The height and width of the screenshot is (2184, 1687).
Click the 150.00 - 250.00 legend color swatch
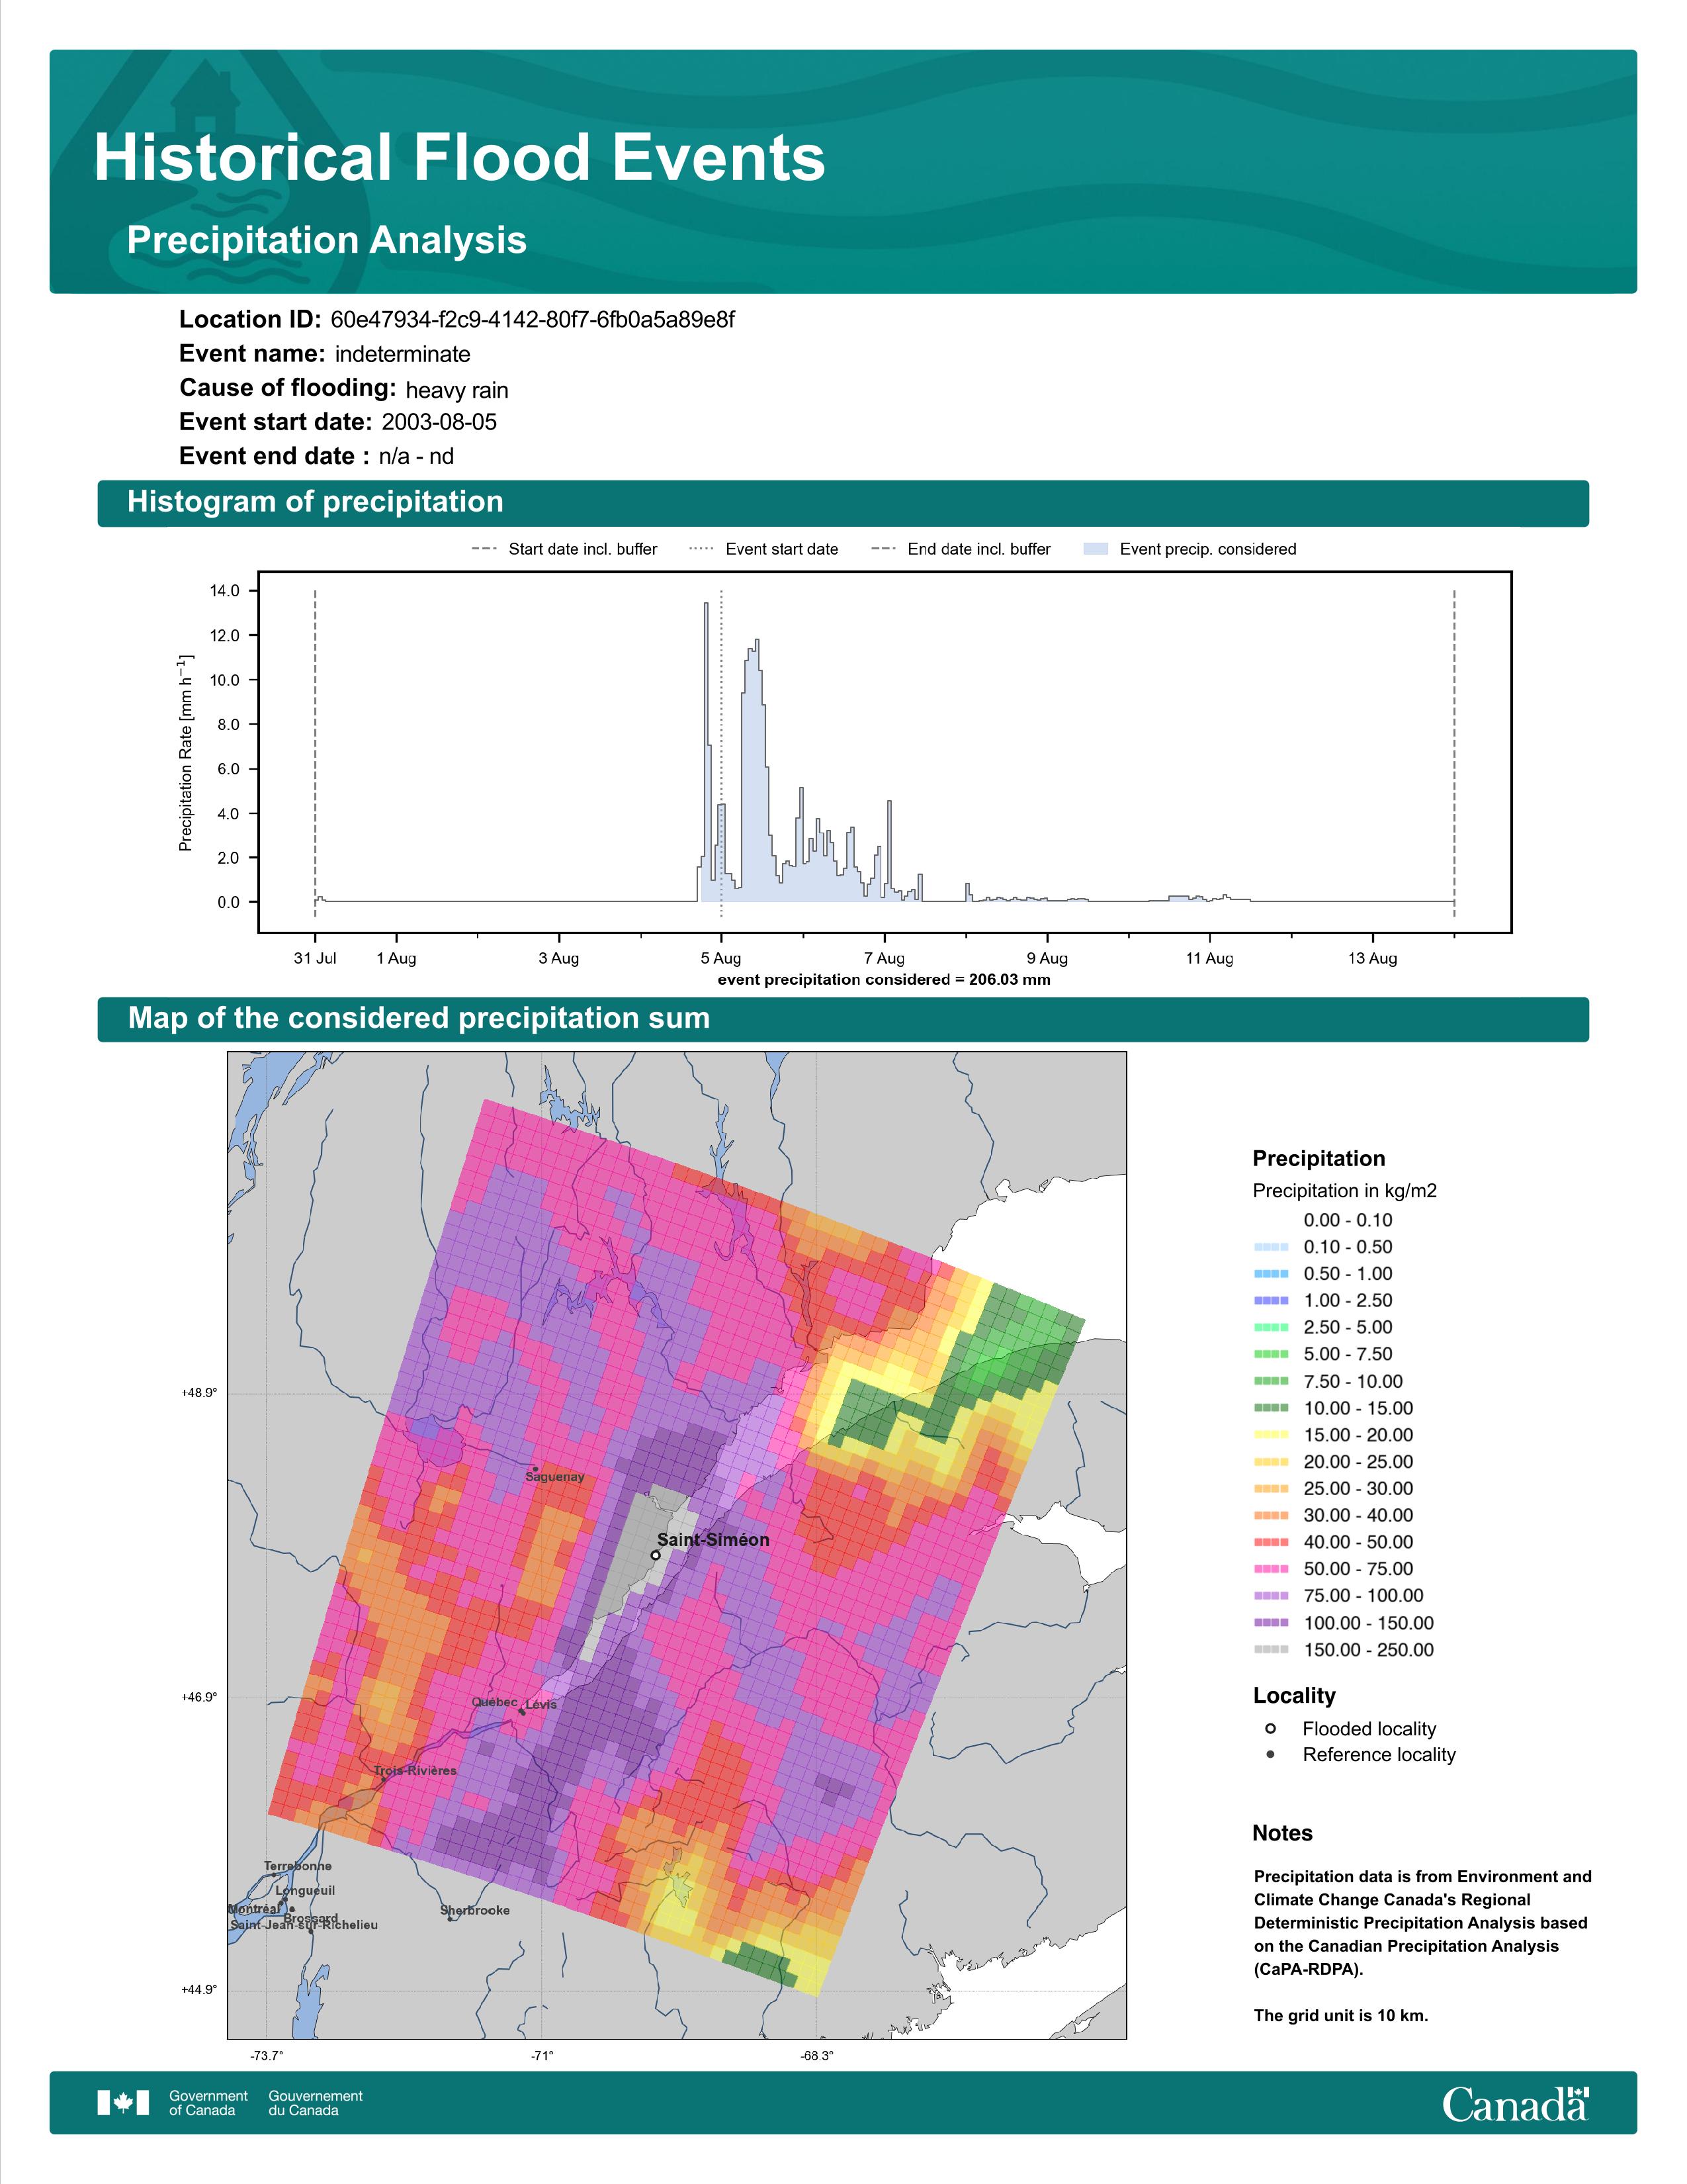(x=1272, y=1650)
